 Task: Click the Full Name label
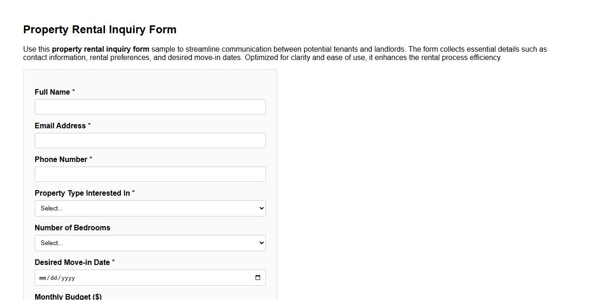tap(51, 92)
